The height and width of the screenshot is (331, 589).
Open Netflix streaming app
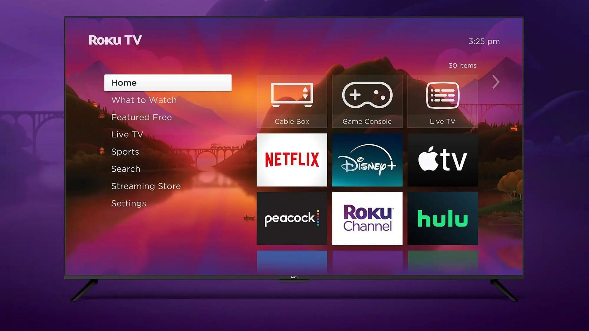pos(292,160)
